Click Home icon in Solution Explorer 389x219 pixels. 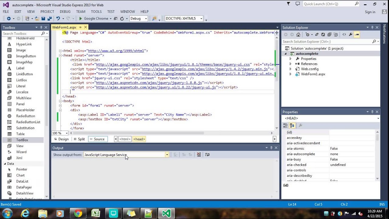coord(298,35)
